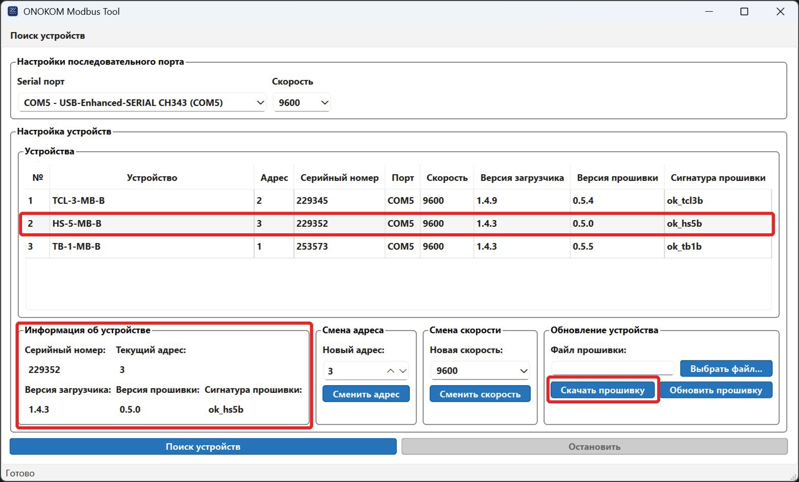
Task: Start the blue Поиск устройств search button
Action: tap(203, 446)
